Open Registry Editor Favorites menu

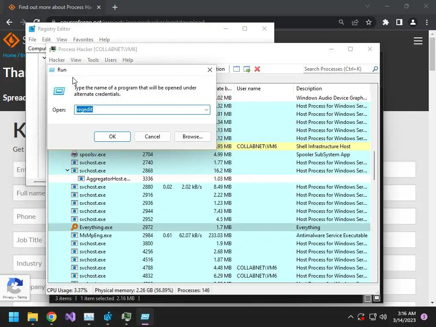tap(83, 40)
